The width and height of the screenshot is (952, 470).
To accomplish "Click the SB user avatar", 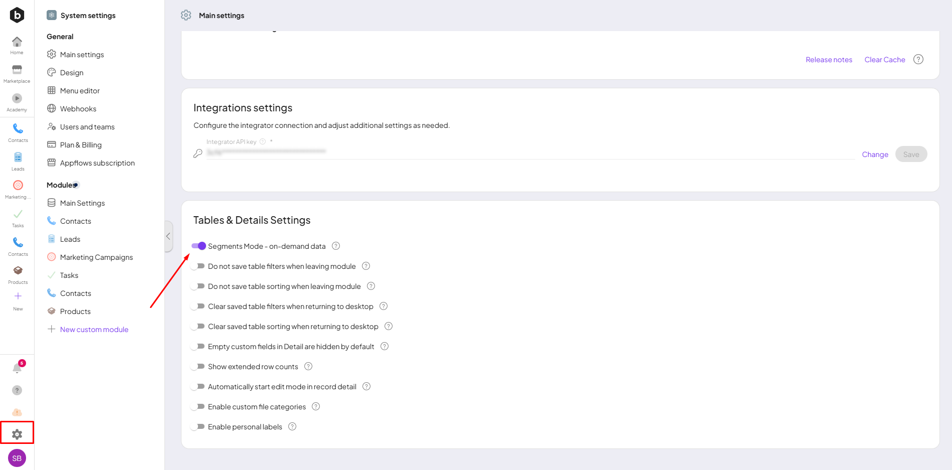I will pos(17,458).
